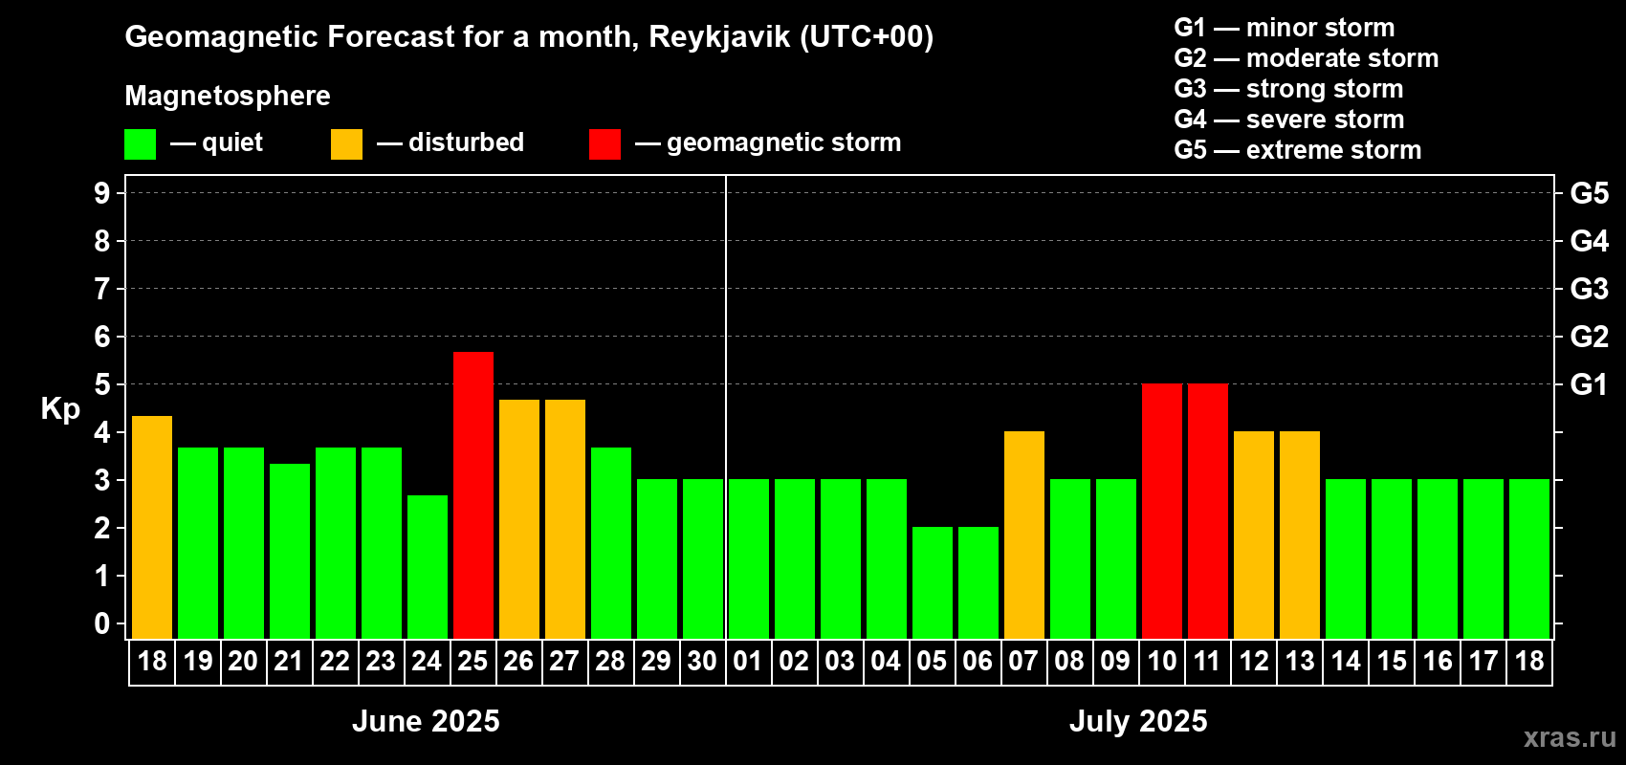
Task: Select the green bar for June 24
Action: (x=428, y=567)
